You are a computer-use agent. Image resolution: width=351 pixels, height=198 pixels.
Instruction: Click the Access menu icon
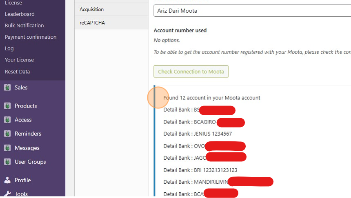pos(7,120)
